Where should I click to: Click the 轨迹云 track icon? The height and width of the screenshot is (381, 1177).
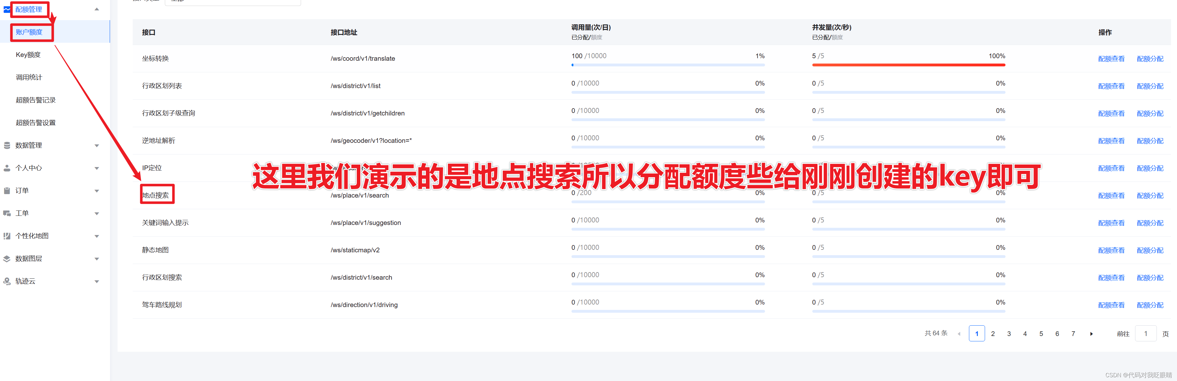coord(7,281)
